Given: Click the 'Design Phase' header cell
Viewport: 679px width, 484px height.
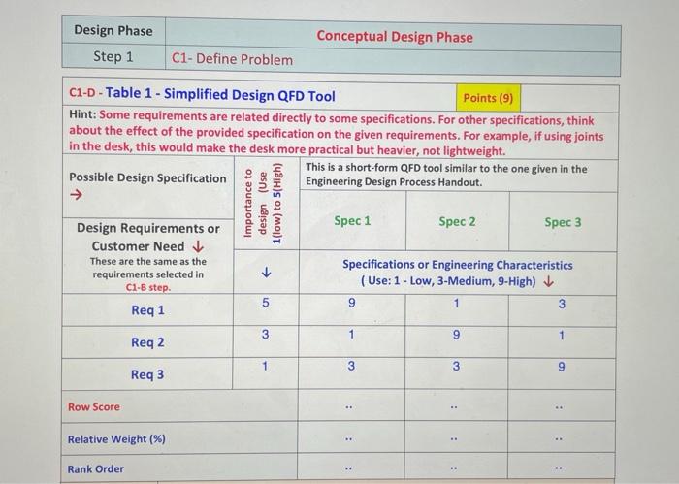Looking at the screenshot, I should coord(113,30).
